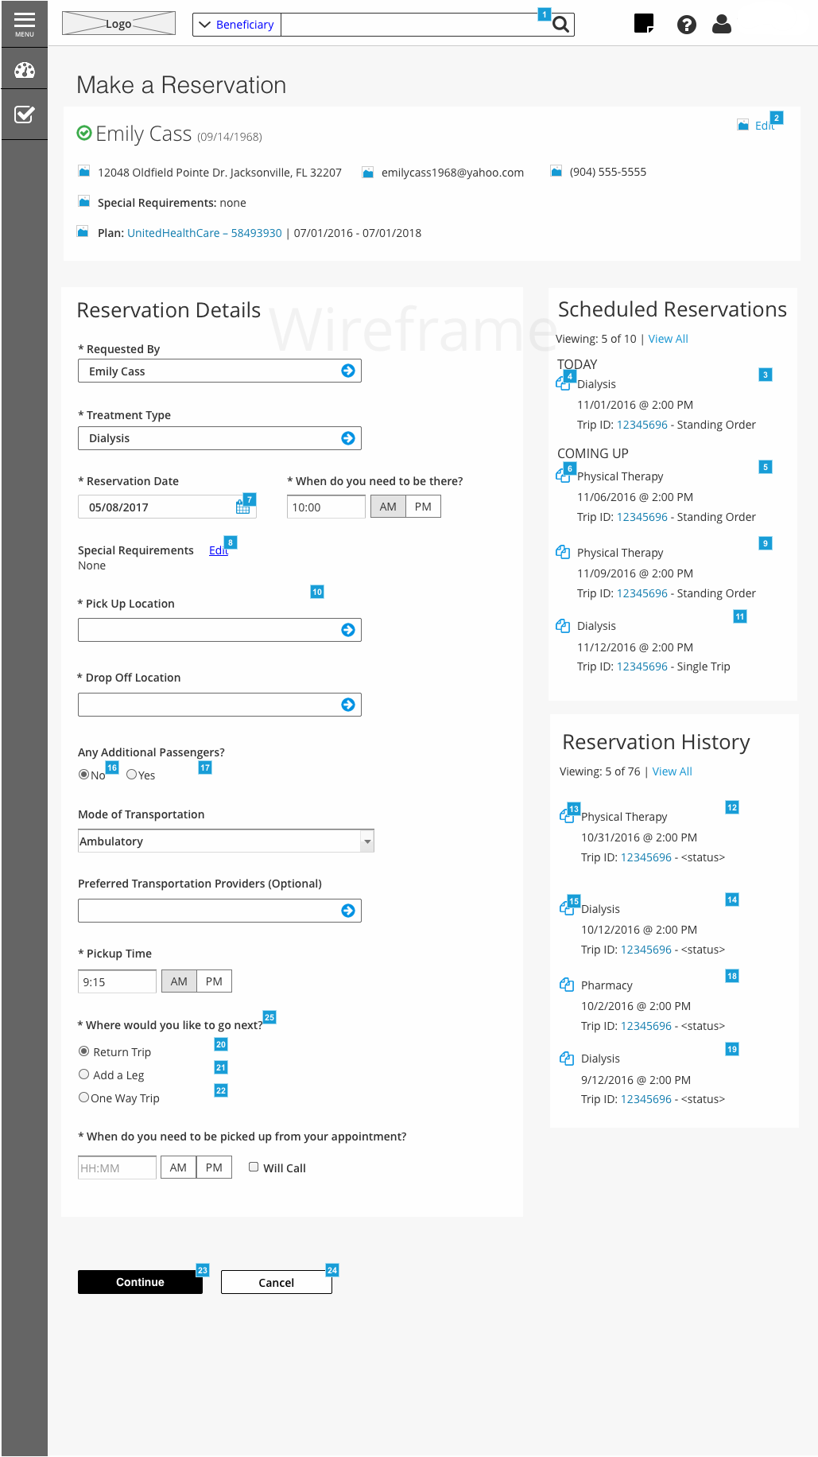Viewport: 818px width, 1457px height.
Task: Click the Reservation Date field 05/08/2017
Action: click(167, 507)
